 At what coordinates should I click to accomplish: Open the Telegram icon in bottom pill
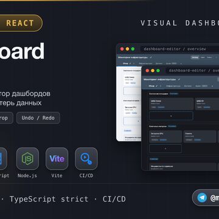click(202, 198)
